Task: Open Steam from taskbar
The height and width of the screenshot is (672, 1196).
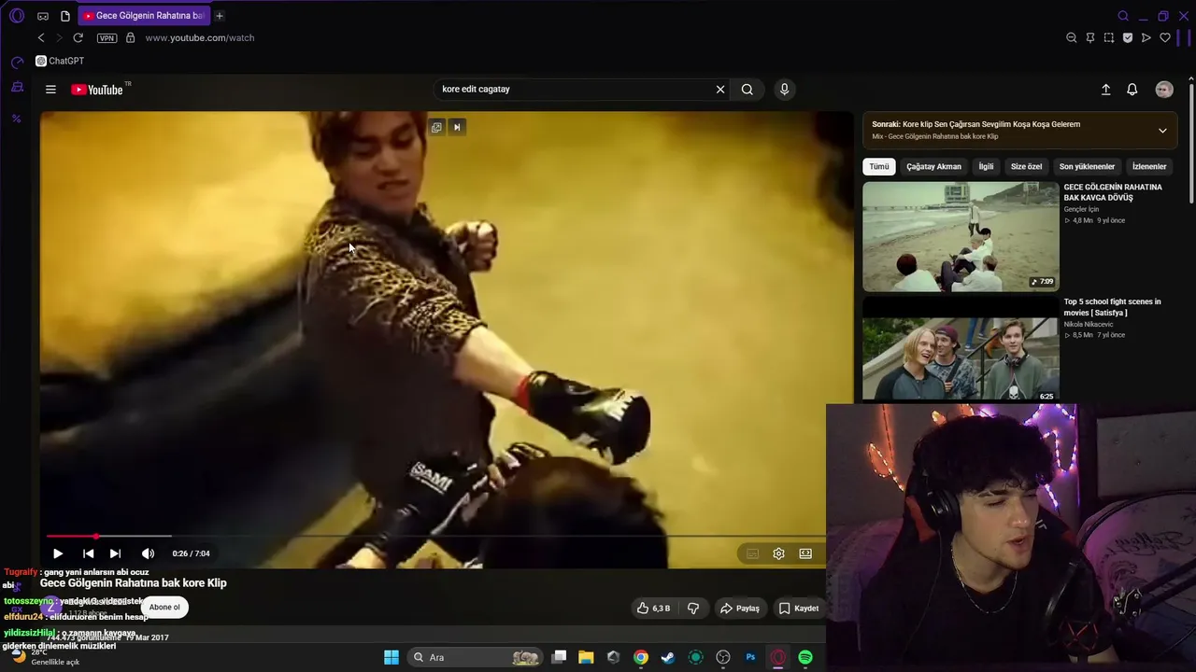Action: pos(668,657)
